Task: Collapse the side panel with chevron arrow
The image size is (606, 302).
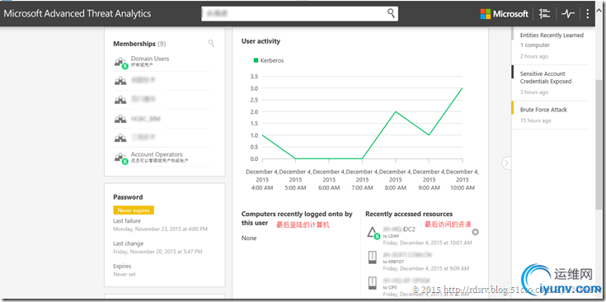Action: tap(507, 163)
